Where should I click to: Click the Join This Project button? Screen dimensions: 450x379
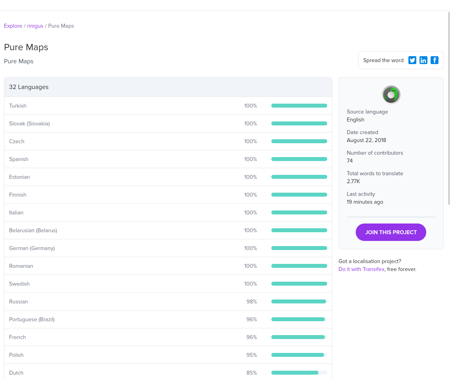click(x=391, y=232)
